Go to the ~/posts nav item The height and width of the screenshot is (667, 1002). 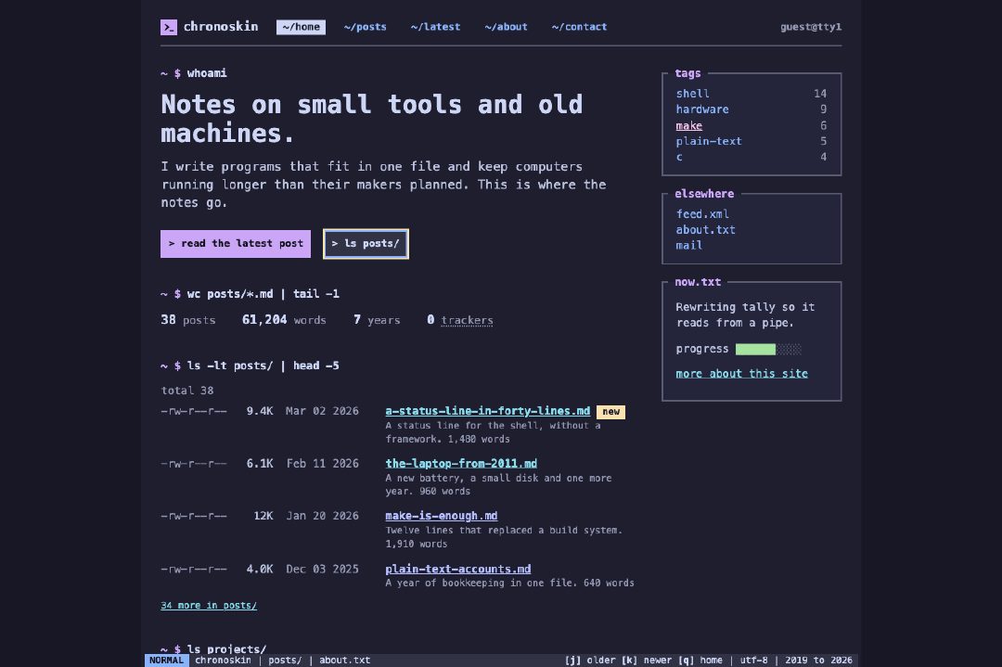[365, 27]
